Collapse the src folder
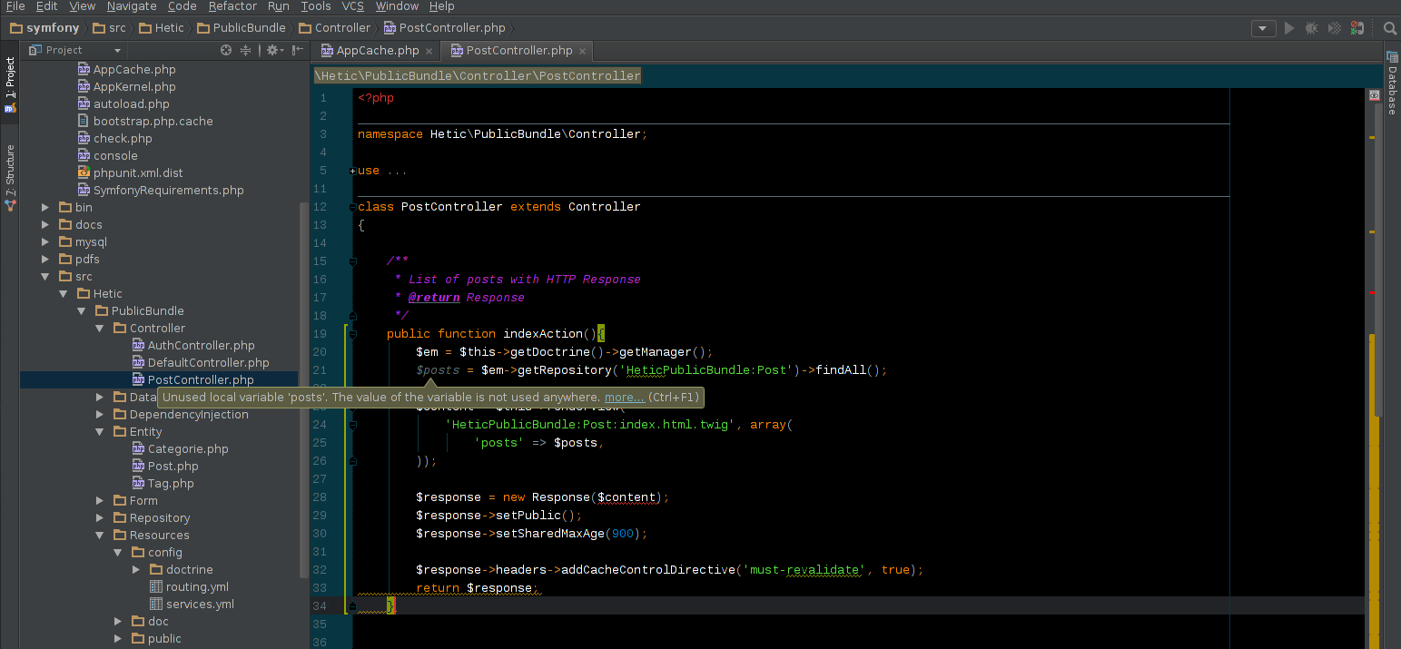 pyautogui.click(x=45, y=276)
